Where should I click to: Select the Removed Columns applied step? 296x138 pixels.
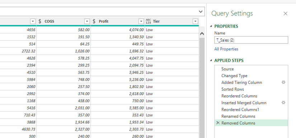(251, 123)
